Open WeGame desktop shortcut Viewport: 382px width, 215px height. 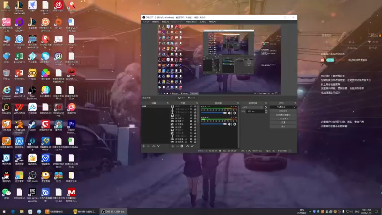[x=6, y=109]
